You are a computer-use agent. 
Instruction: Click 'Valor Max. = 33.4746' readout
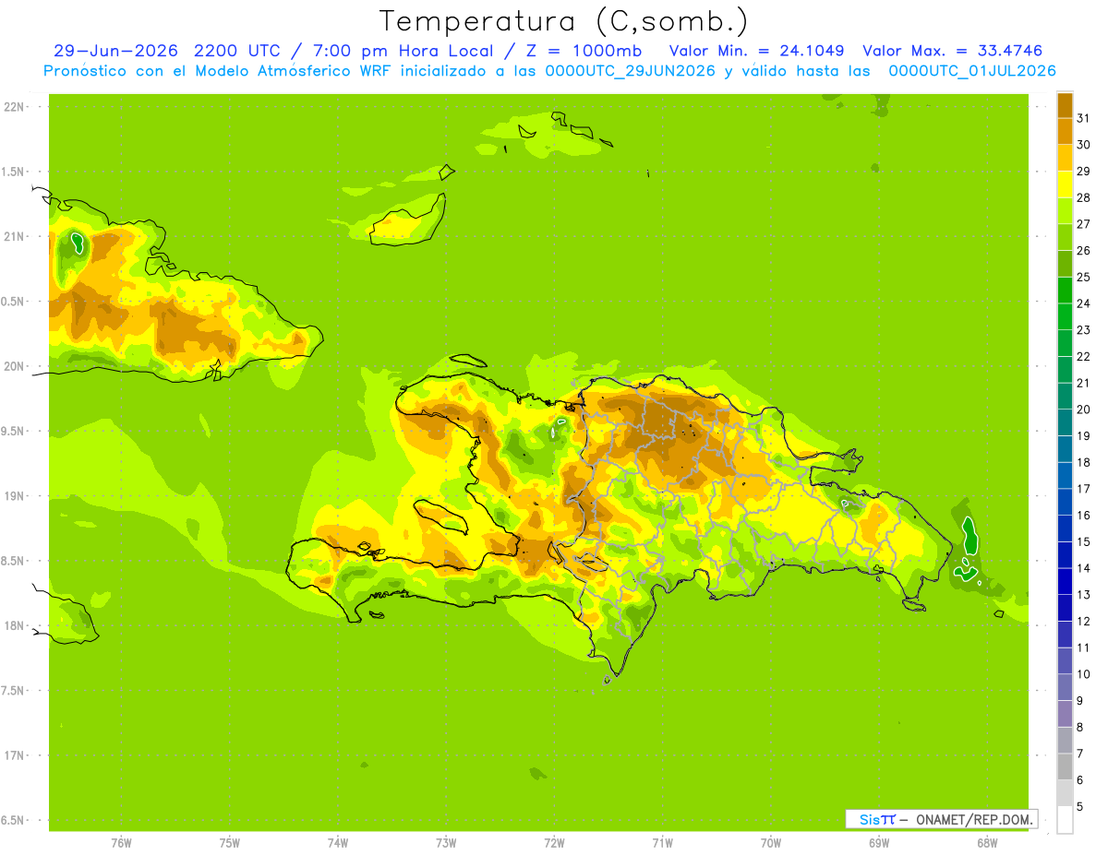(x=952, y=51)
